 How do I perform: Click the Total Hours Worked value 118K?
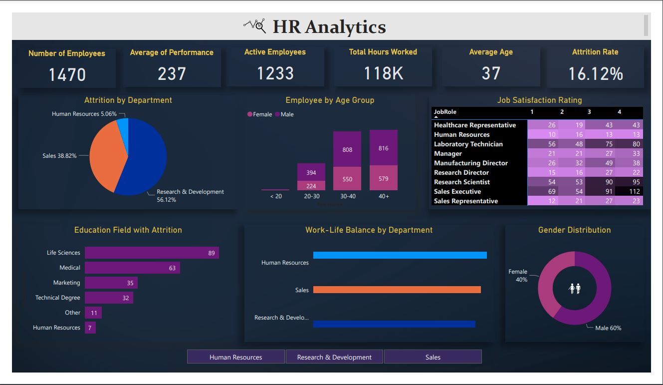click(x=383, y=74)
